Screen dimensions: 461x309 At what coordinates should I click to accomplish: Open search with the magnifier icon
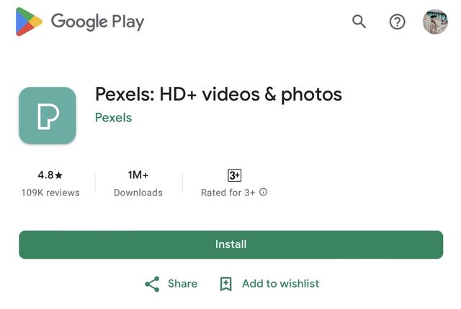(x=359, y=22)
